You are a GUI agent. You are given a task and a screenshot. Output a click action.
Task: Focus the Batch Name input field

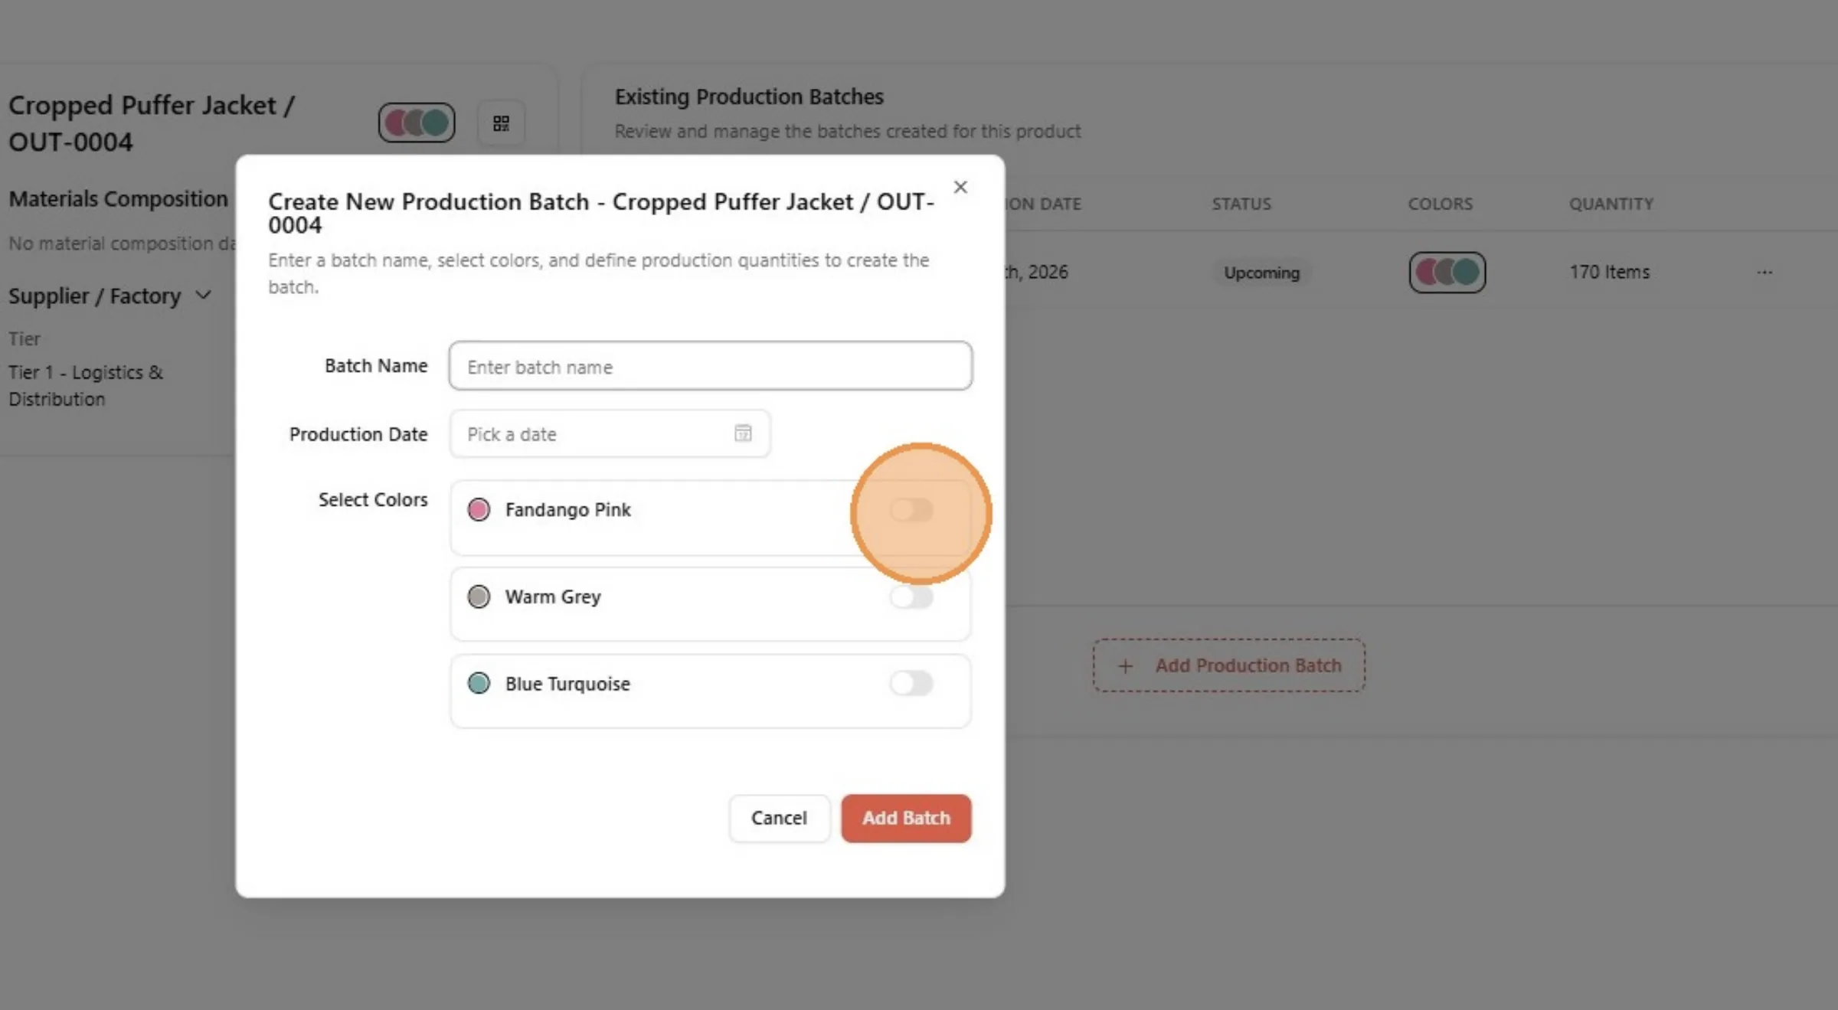pyautogui.click(x=710, y=366)
